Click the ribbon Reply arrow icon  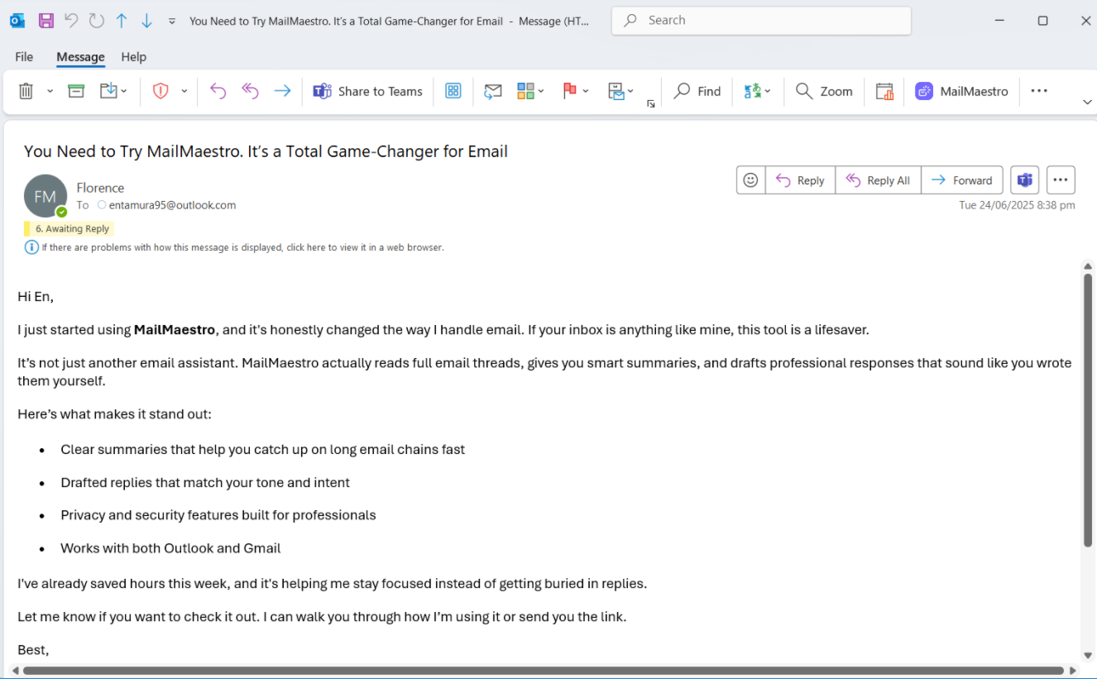pyautogui.click(x=218, y=91)
